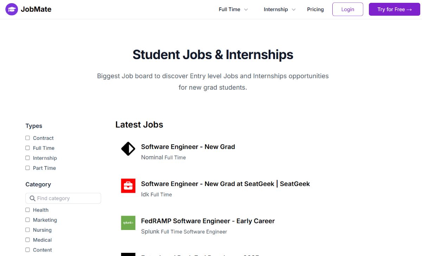Expand the Full Time menu chevron
422x256 pixels.
(246, 9)
